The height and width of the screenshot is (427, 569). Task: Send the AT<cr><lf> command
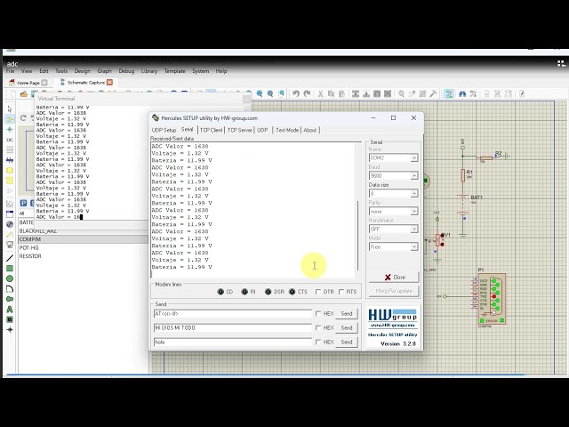tap(347, 314)
